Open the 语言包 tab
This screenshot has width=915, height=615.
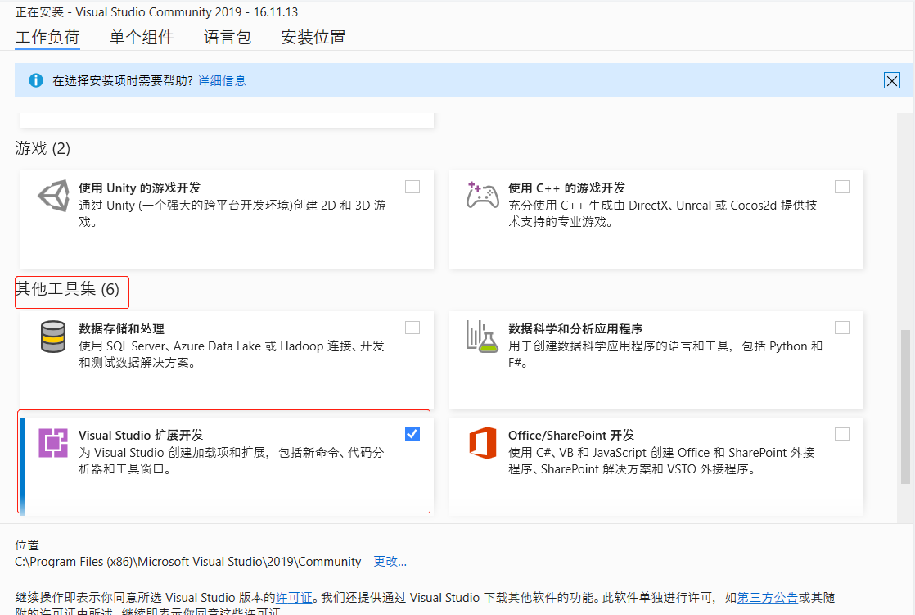[x=228, y=38]
